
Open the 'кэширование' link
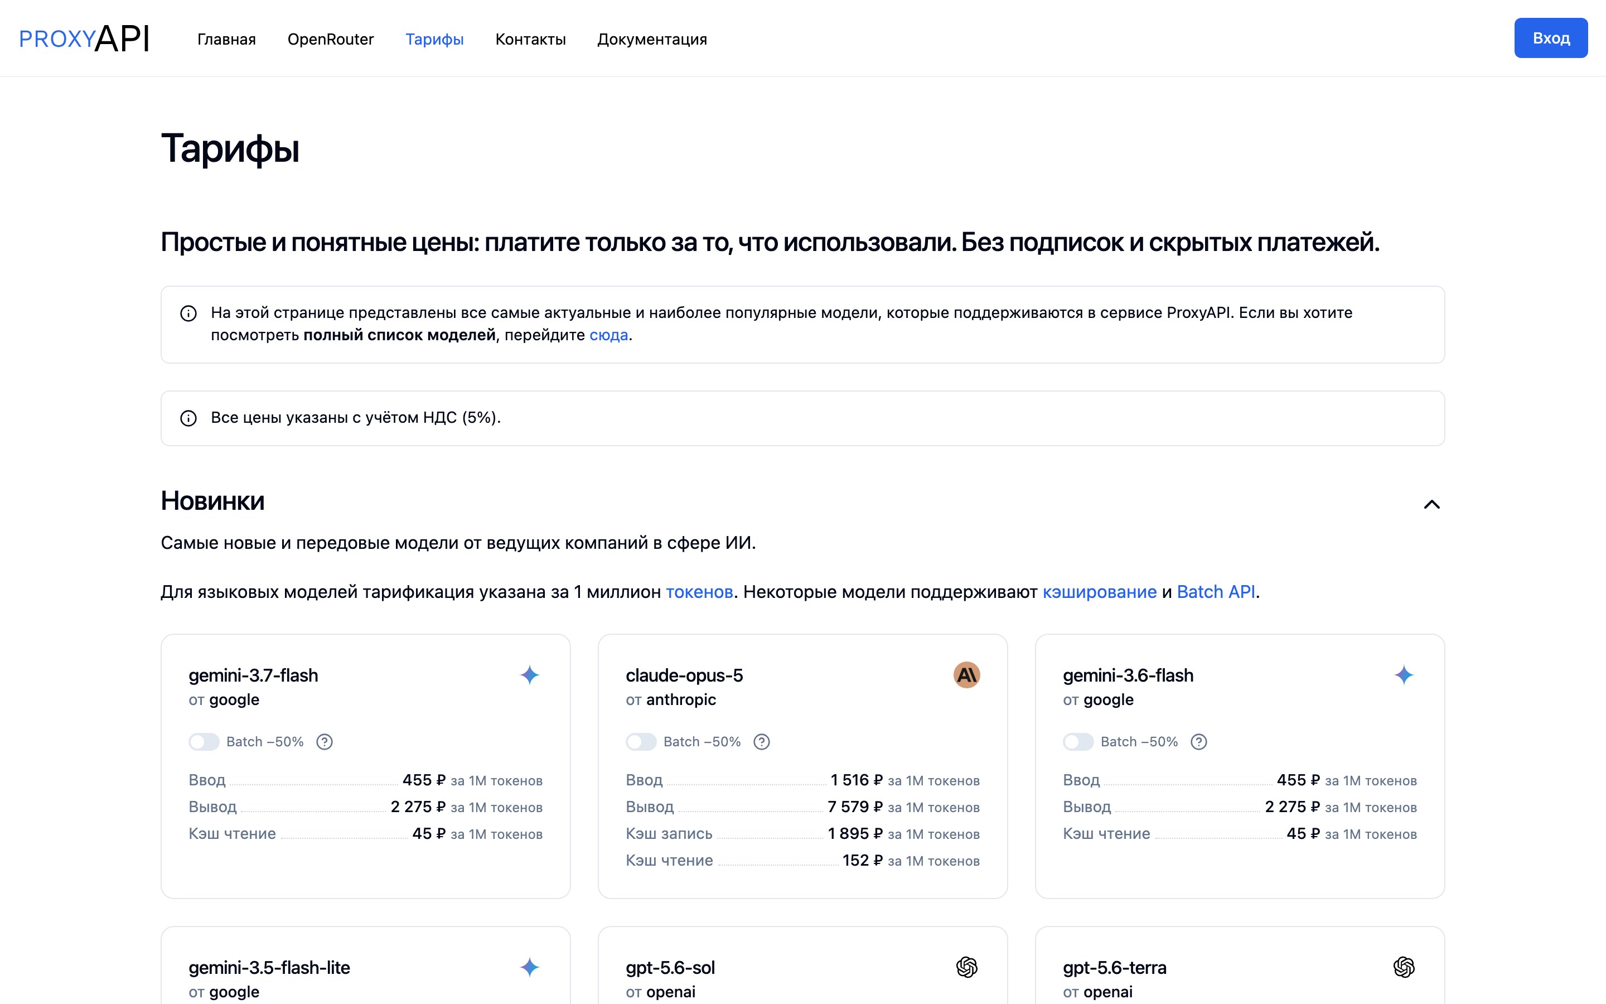point(1100,592)
